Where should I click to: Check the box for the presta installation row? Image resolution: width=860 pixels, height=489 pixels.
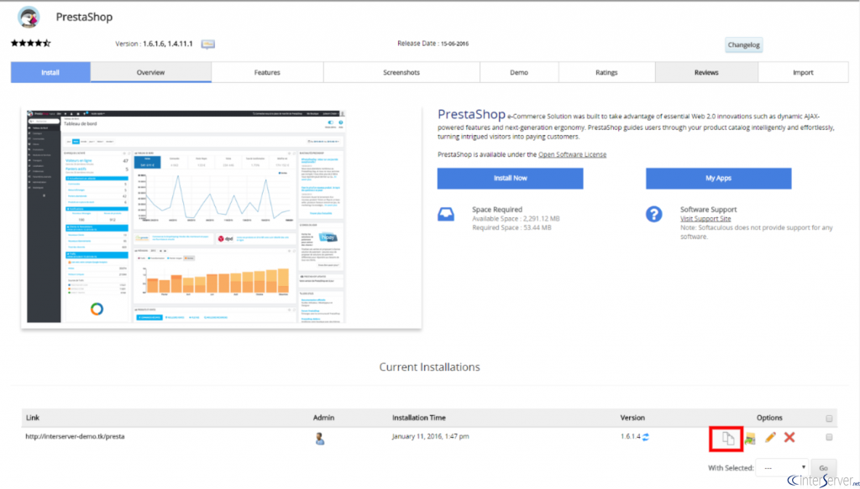click(829, 437)
